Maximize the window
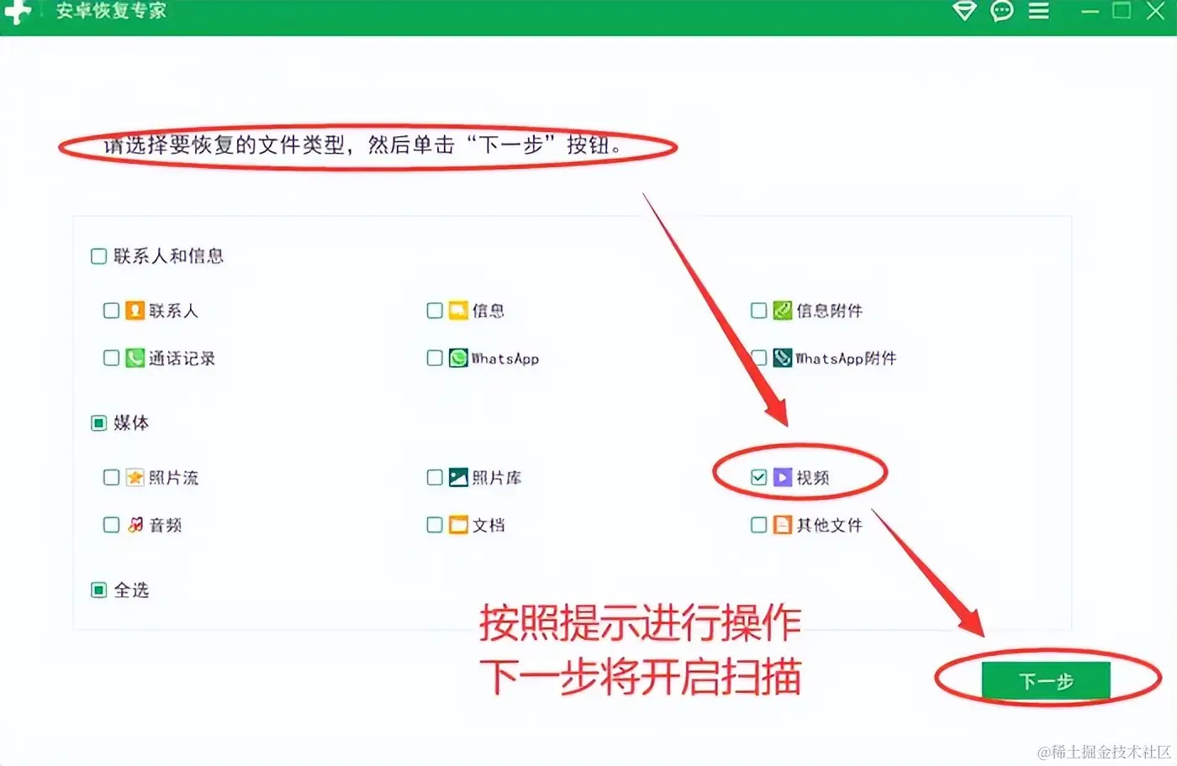Viewport: 1177px width, 766px height. pyautogui.click(x=1122, y=11)
